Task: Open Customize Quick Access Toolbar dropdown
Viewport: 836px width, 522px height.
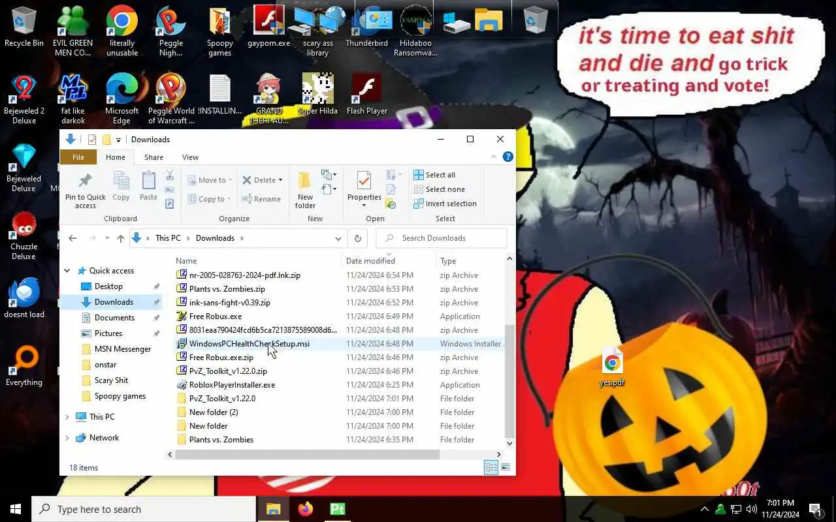Action: pos(118,140)
